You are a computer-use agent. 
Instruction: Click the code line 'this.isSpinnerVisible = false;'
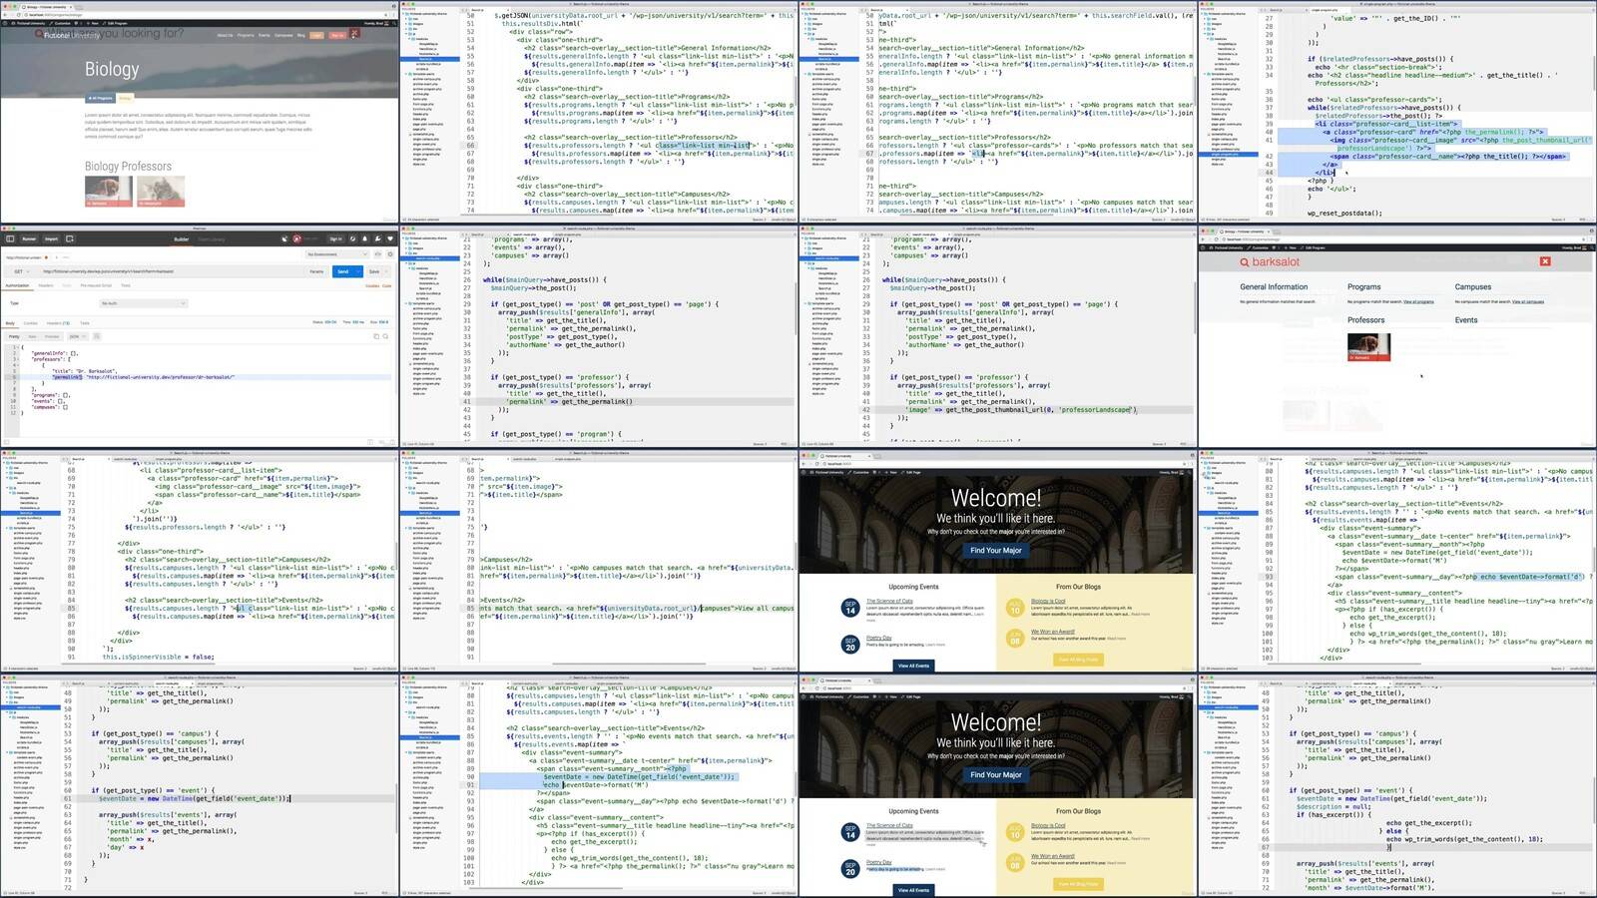[x=160, y=657]
